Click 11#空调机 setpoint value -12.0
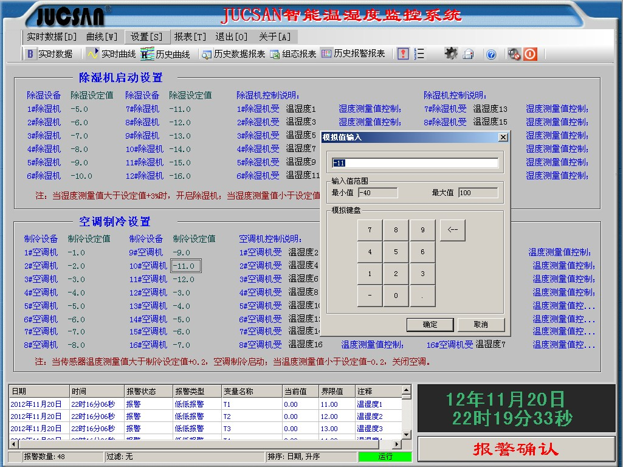 [183, 279]
